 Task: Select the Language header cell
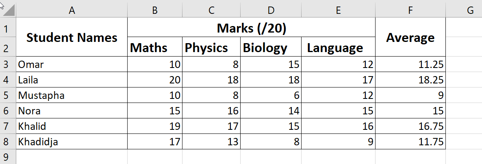(338, 48)
